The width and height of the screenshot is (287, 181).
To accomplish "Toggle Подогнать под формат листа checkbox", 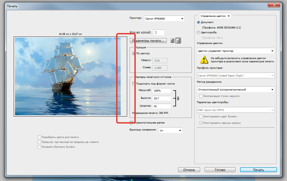I will [133, 84].
